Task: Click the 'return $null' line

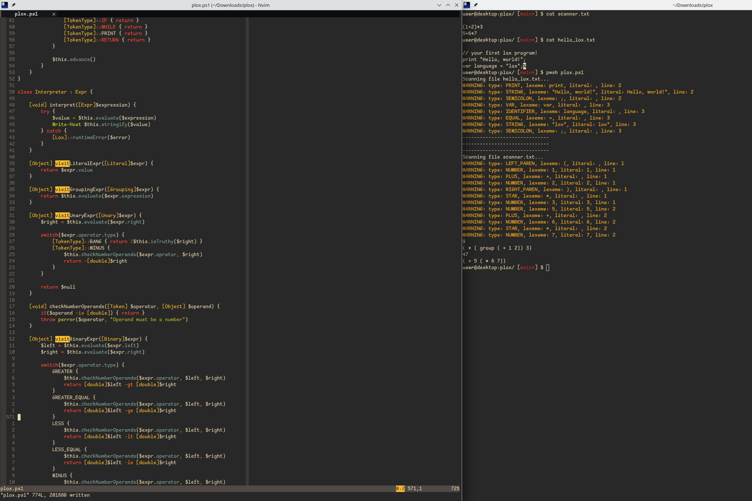Action: point(58,287)
